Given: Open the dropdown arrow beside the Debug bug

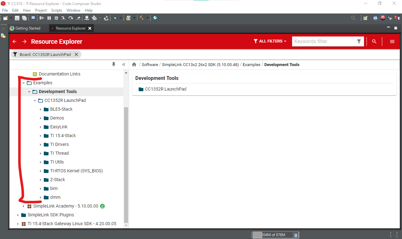Looking at the screenshot, I should pos(121,18).
